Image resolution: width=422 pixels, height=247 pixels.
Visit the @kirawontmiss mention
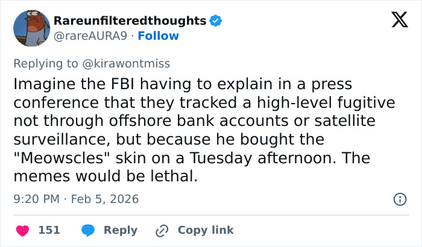point(128,63)
